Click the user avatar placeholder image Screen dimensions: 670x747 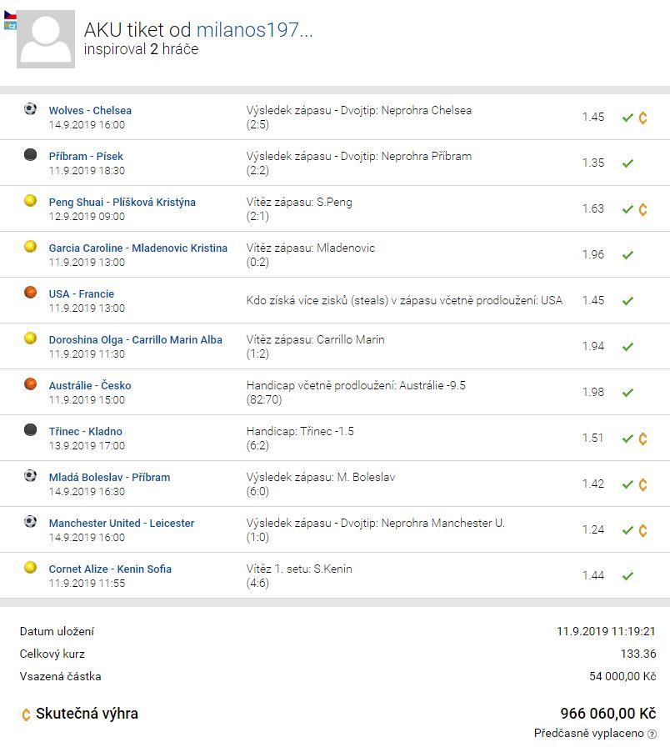tap(46, 39)
